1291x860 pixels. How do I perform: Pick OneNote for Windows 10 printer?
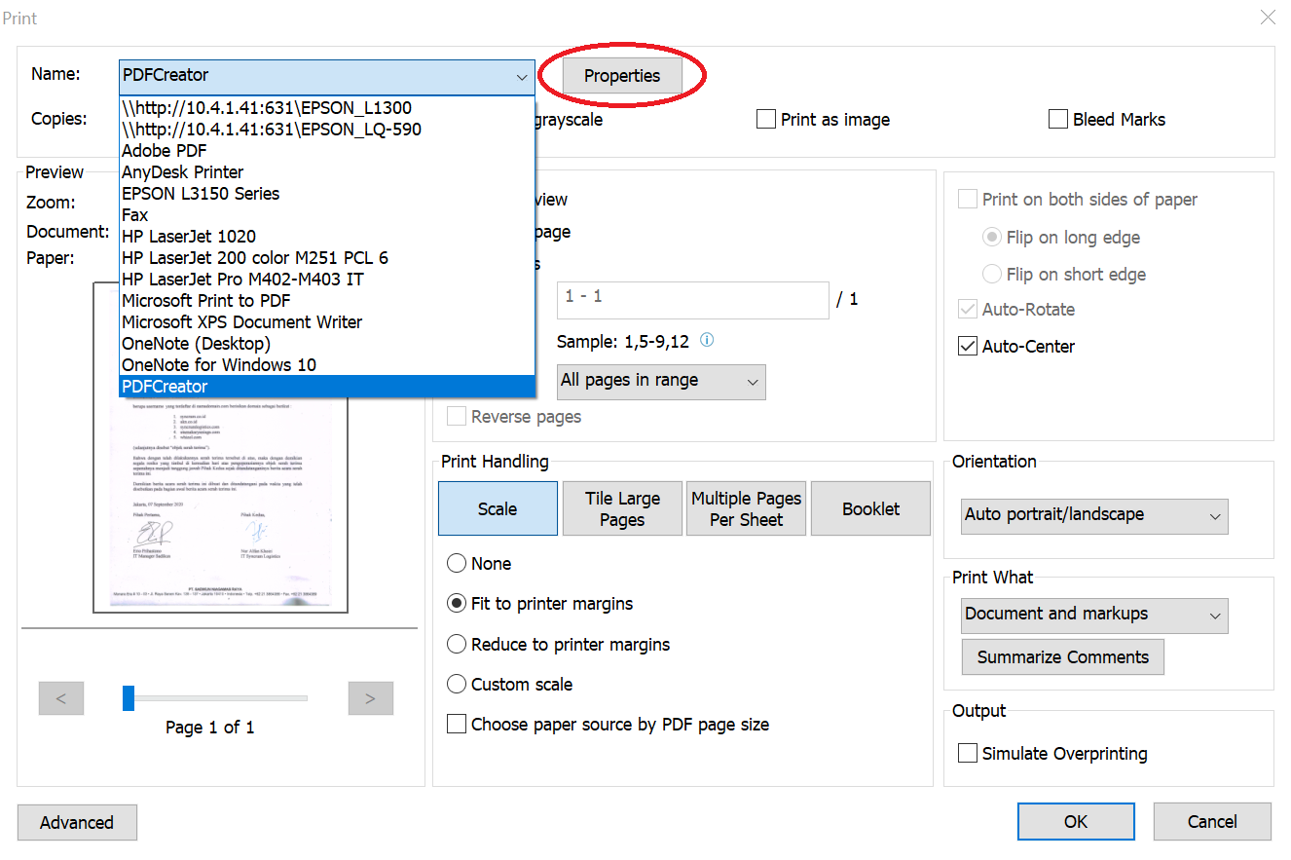click(x=327, y=365)
